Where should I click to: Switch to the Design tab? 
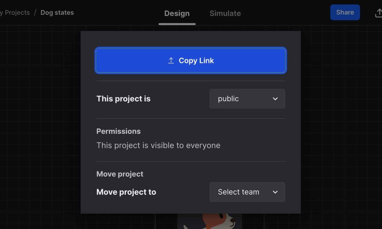[177, 13]
